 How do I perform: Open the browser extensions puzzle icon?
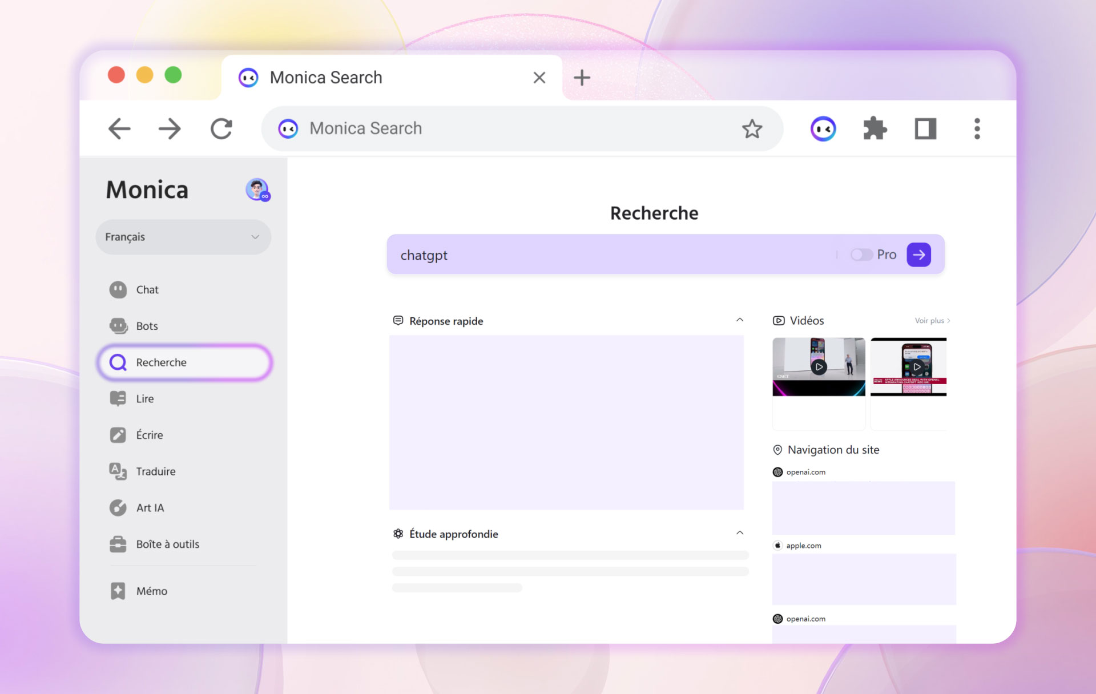click(x=875, y=129)
